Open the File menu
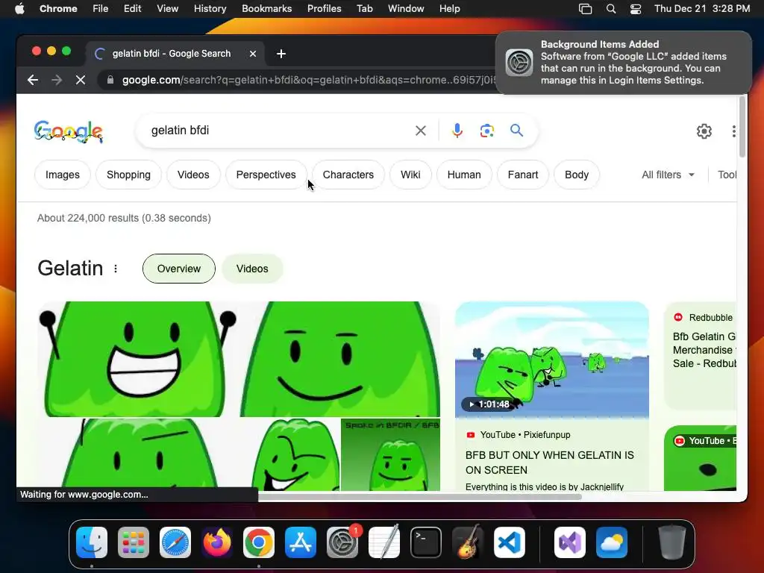The image size is (764, 573). [101, 9]
